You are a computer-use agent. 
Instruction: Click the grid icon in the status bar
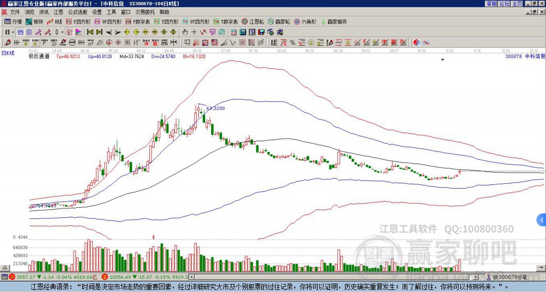click(x=4, y=277)
